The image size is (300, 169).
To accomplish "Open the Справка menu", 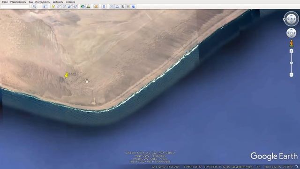I will 70,2.
